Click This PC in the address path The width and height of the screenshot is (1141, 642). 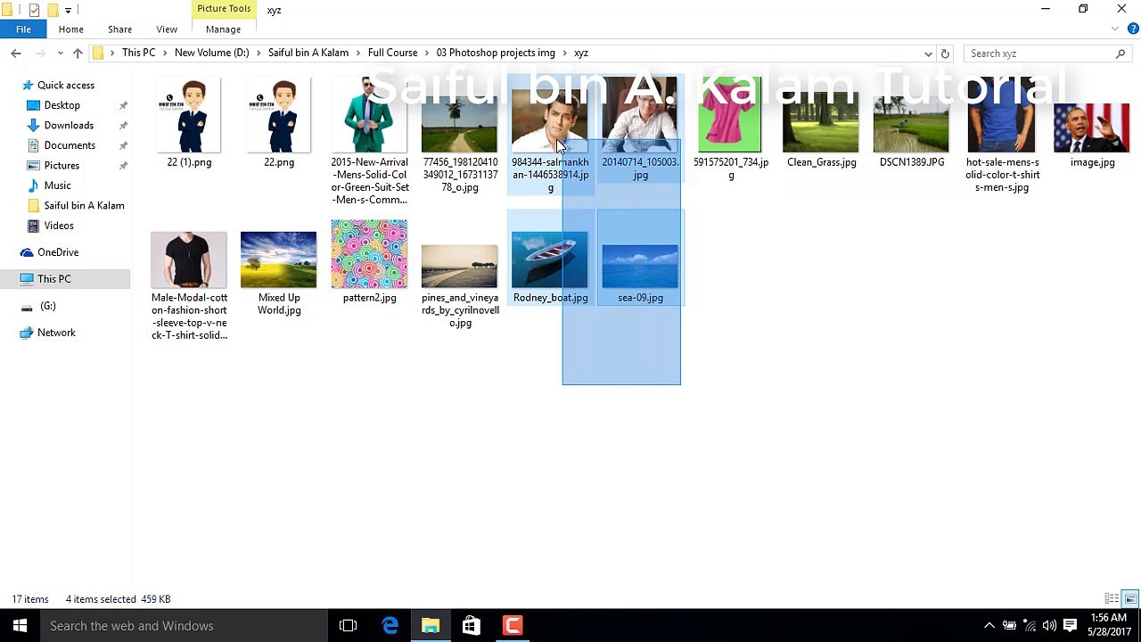point(138,53)
